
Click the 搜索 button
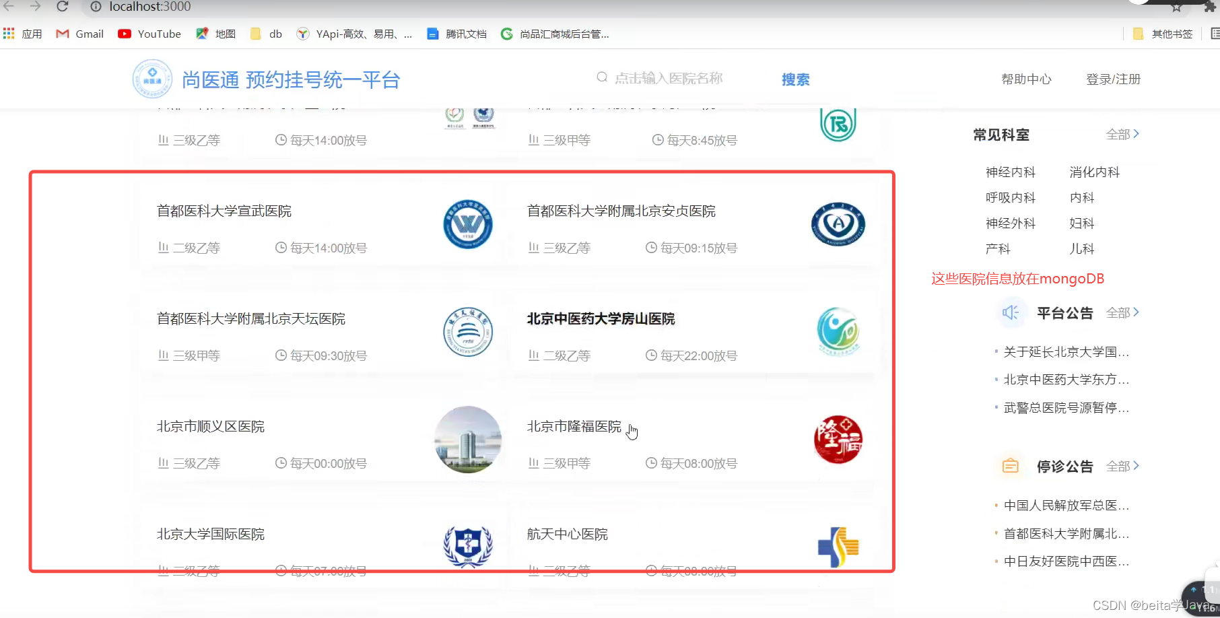[x=795, y=79]
